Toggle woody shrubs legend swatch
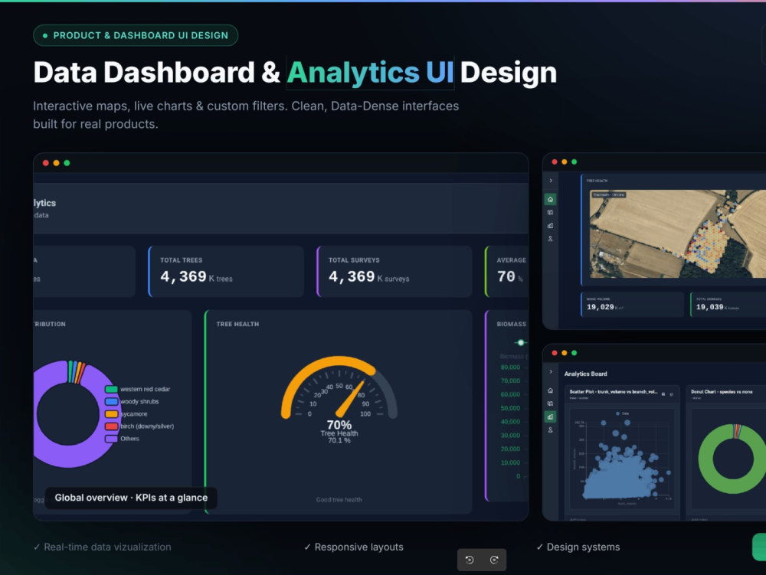The image size is (766, 575). click(x=111, y=401)
